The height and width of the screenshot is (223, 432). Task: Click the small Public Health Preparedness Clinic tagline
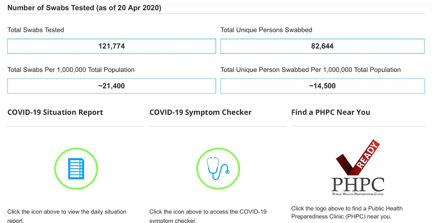coord(358,194)
